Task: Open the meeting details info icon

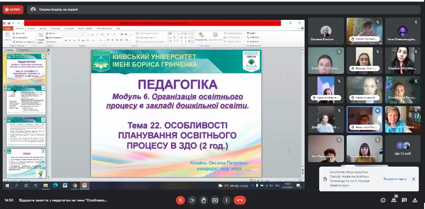Action: (383, 200)
